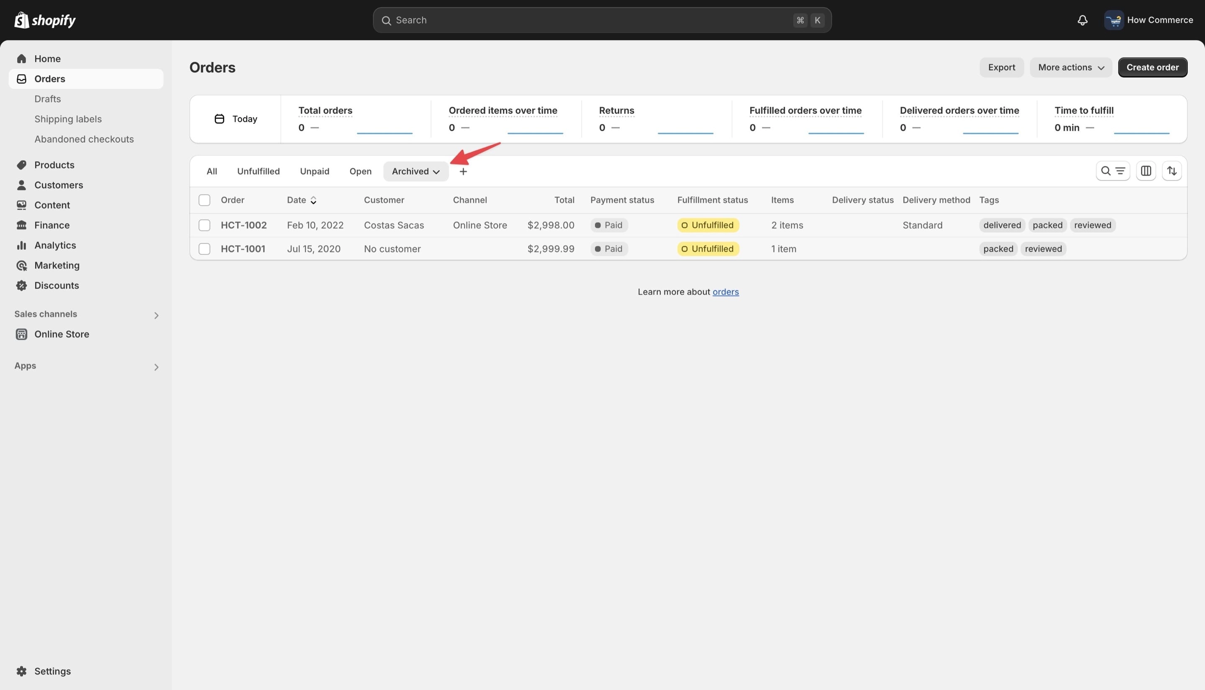
Task: Click the Date sort arrows in header
Action: coord(313,200)
